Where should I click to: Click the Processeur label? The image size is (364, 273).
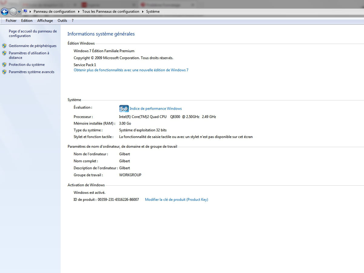tap(83, 117)
